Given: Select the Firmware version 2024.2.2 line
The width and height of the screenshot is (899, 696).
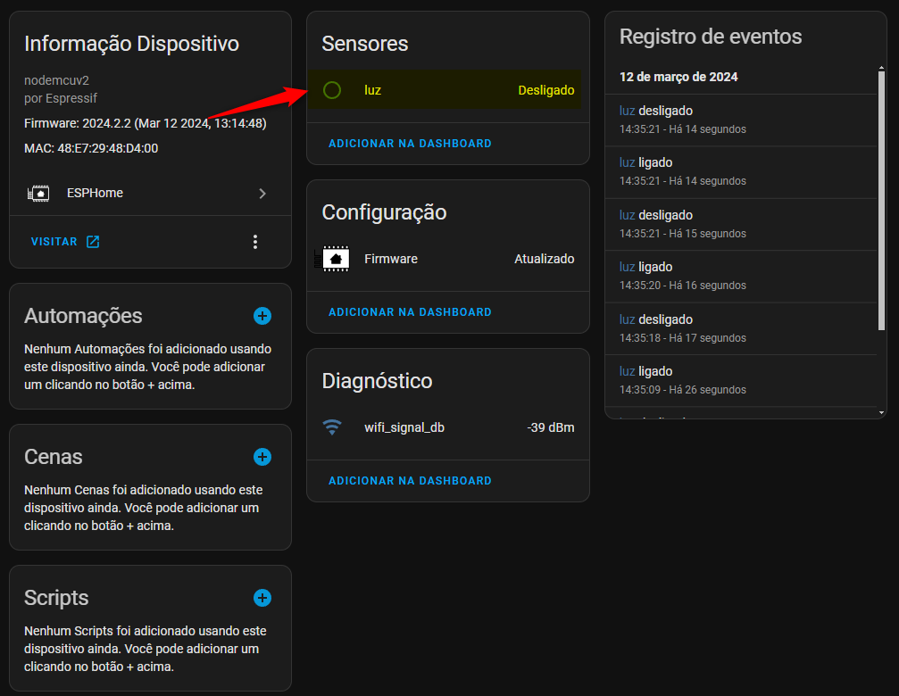Looking at the screenshot, I should point(145,123).
